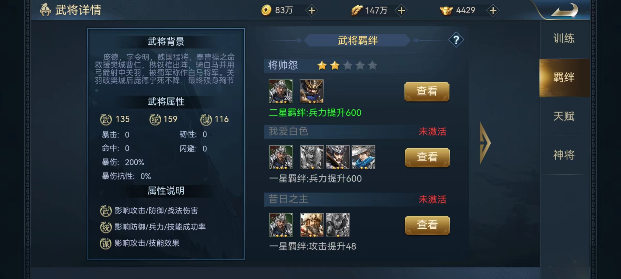Tap the gold ingot currency icon

click(x=446, y=11)
